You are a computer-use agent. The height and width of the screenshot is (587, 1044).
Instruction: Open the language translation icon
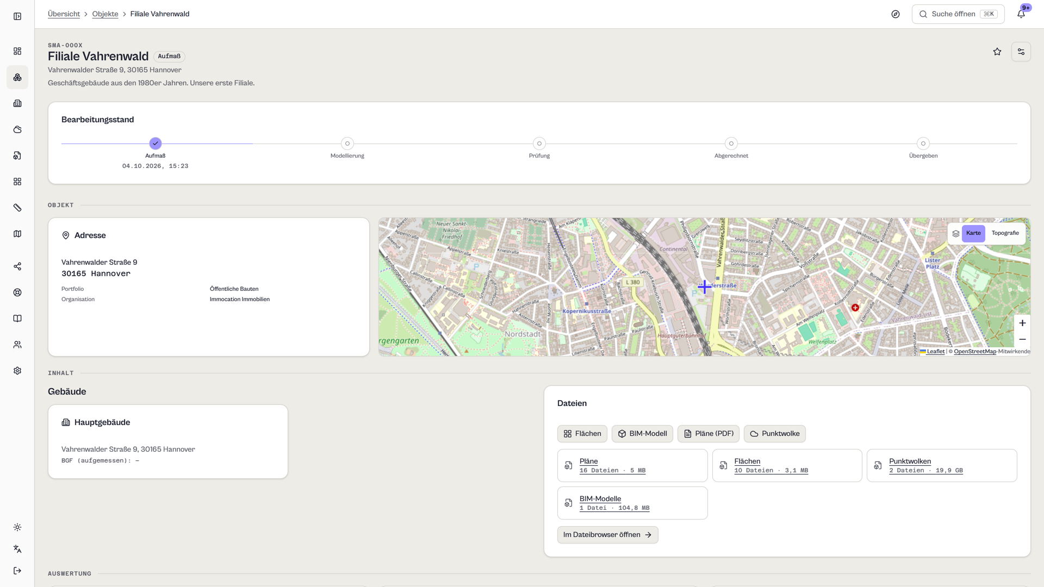tap(17, 549)
